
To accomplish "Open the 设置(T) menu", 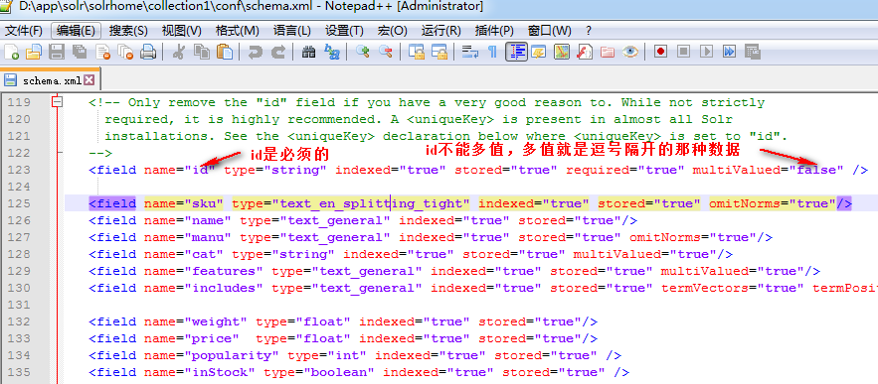I will (x=344, y=30).
